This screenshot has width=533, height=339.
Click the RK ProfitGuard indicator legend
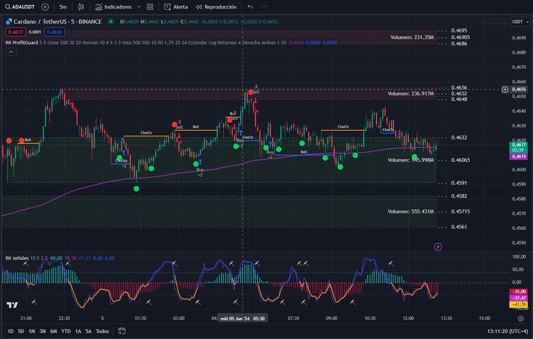coord(21,43)
